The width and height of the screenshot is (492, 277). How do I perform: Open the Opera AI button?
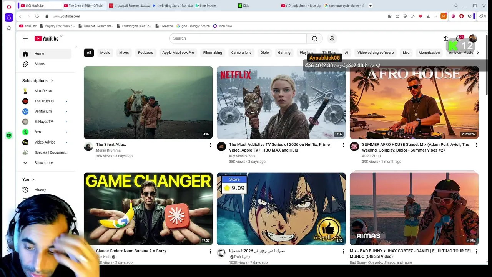coord(482,16)
